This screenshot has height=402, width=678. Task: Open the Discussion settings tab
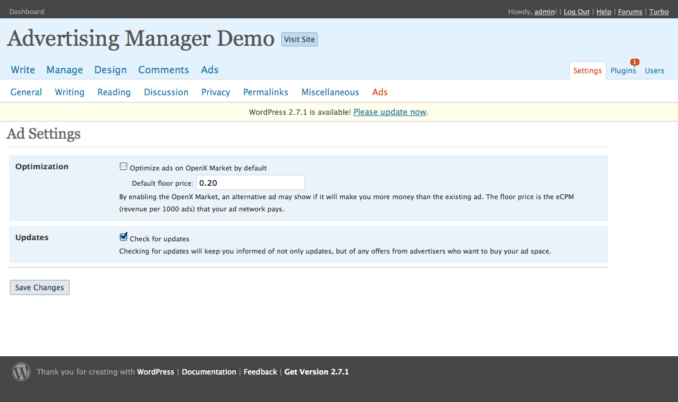click(166, 92)
